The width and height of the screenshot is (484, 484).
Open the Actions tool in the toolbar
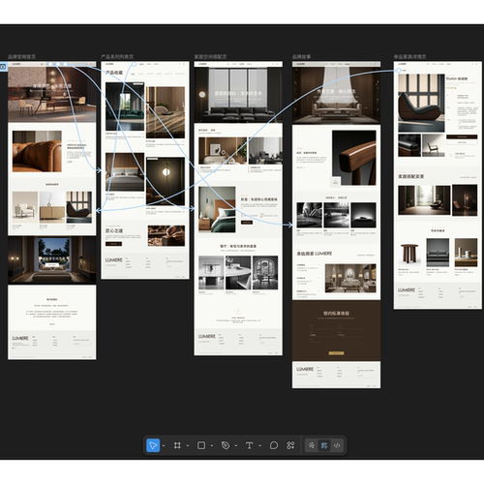290,445
